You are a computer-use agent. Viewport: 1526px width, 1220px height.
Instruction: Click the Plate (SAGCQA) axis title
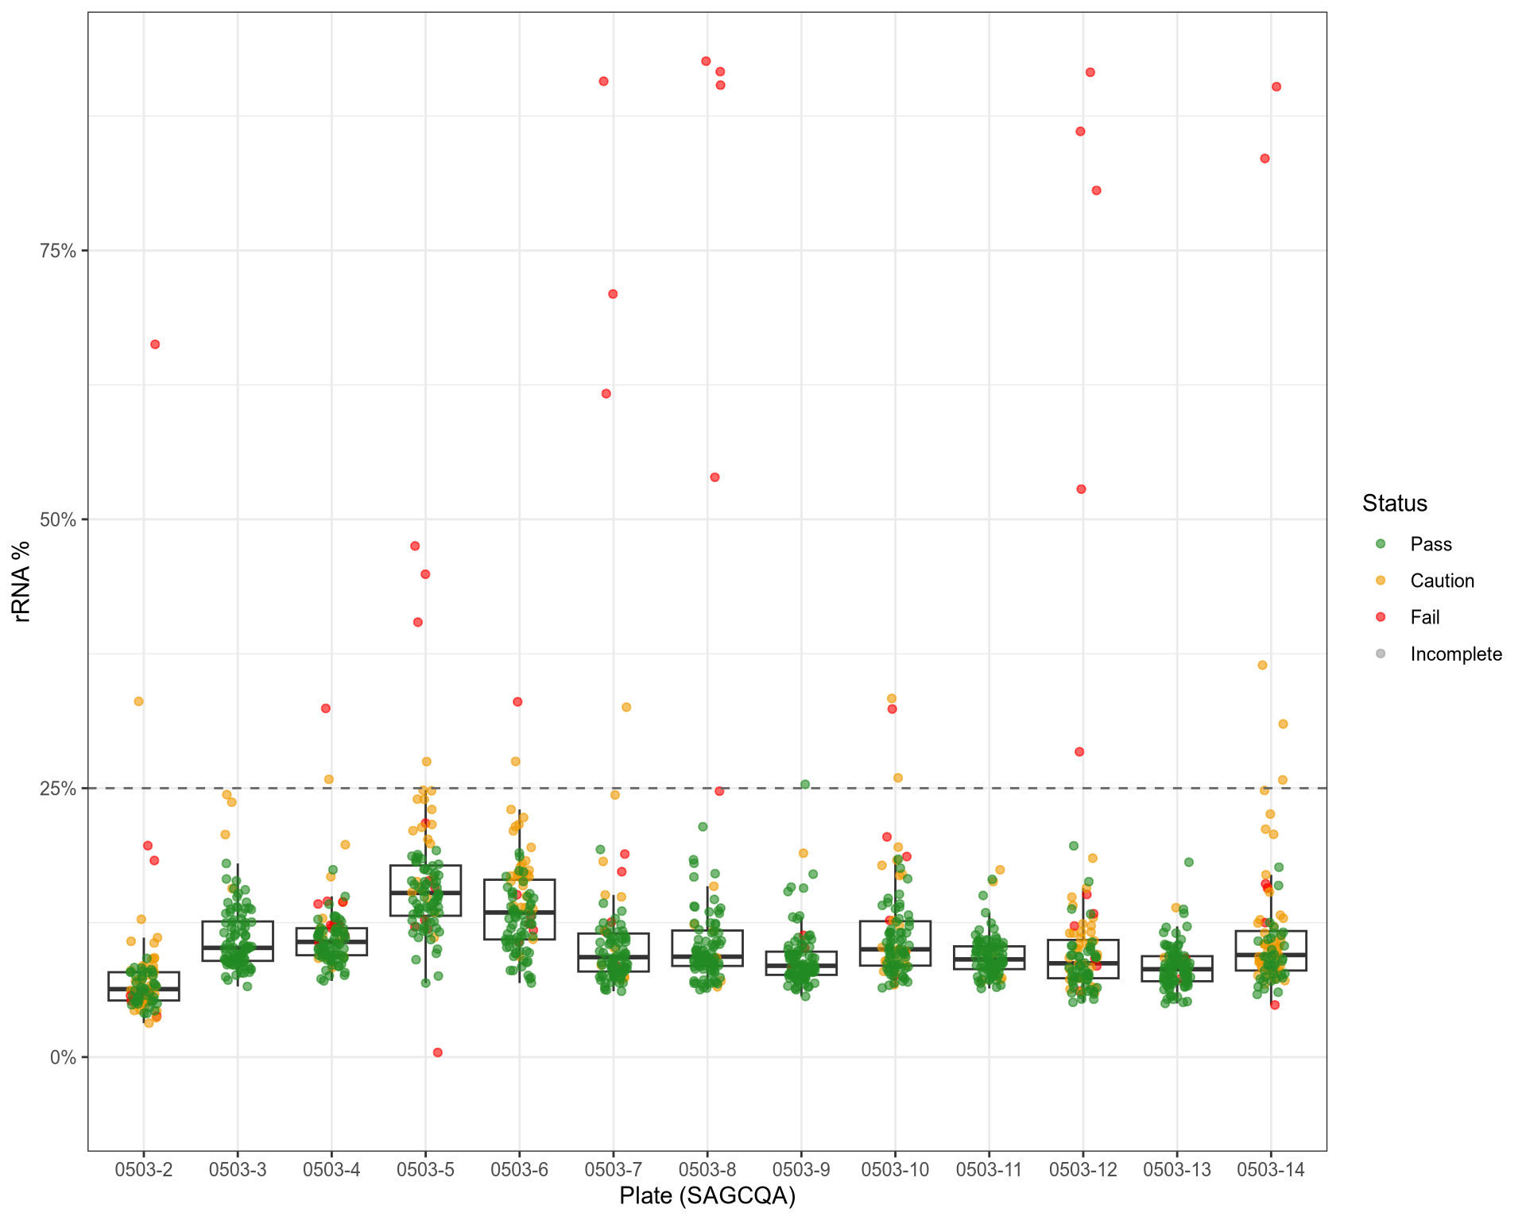point(707,1195)
